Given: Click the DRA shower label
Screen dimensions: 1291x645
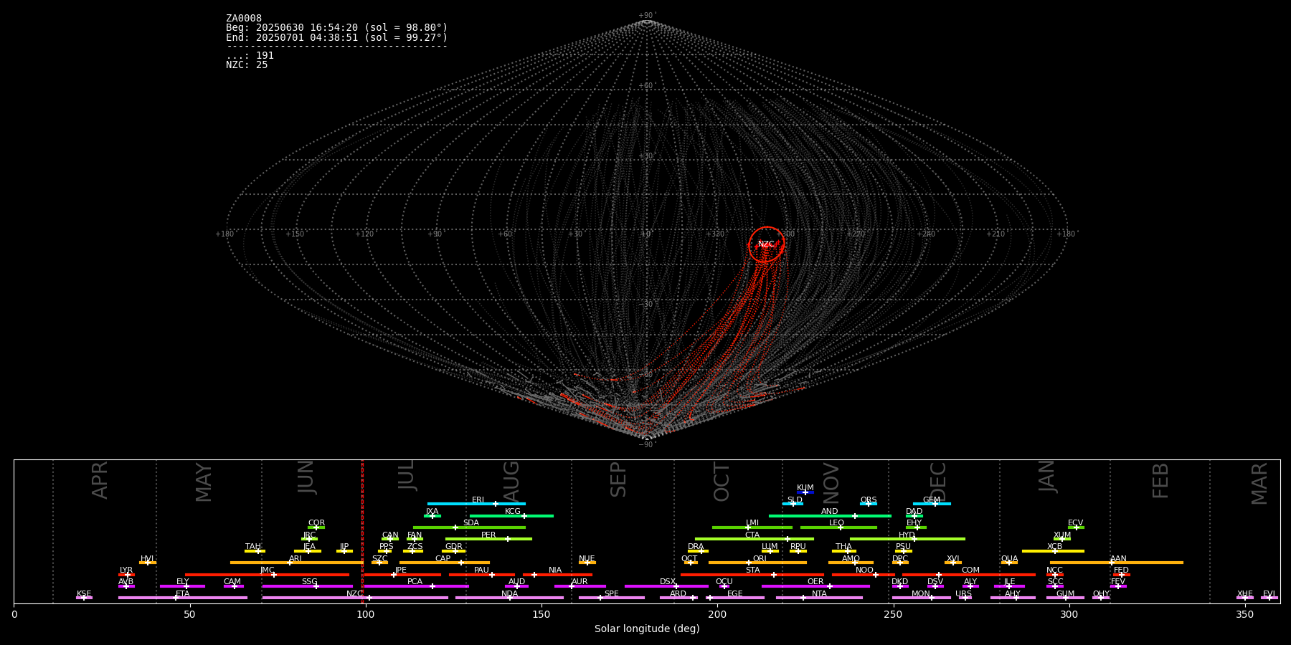Looking at the screenshot, I should 696,546.
